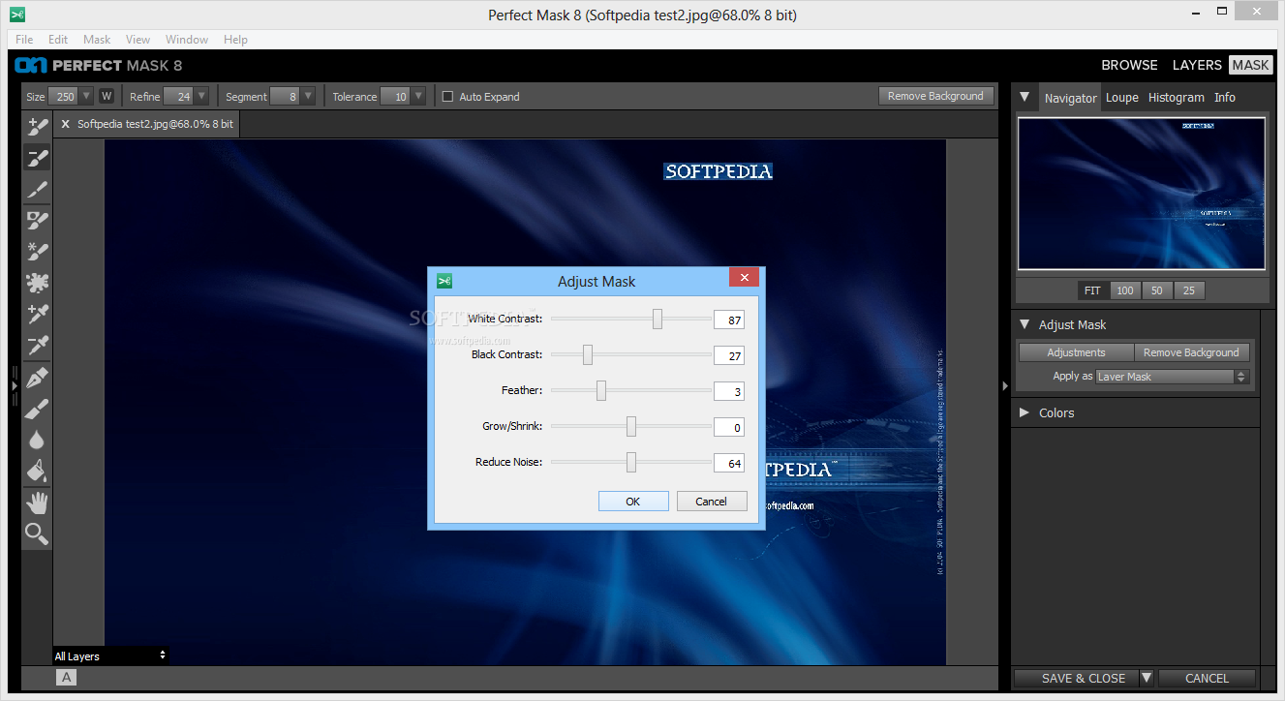Expand the Colors panel section
This screenshot has height=701, width=1285.
coord(1025,412)
